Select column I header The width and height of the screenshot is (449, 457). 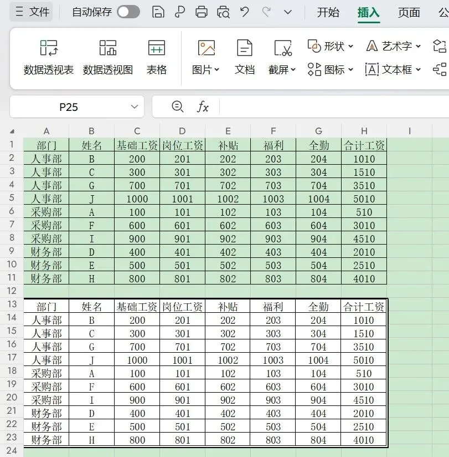(x=410, y=131)
